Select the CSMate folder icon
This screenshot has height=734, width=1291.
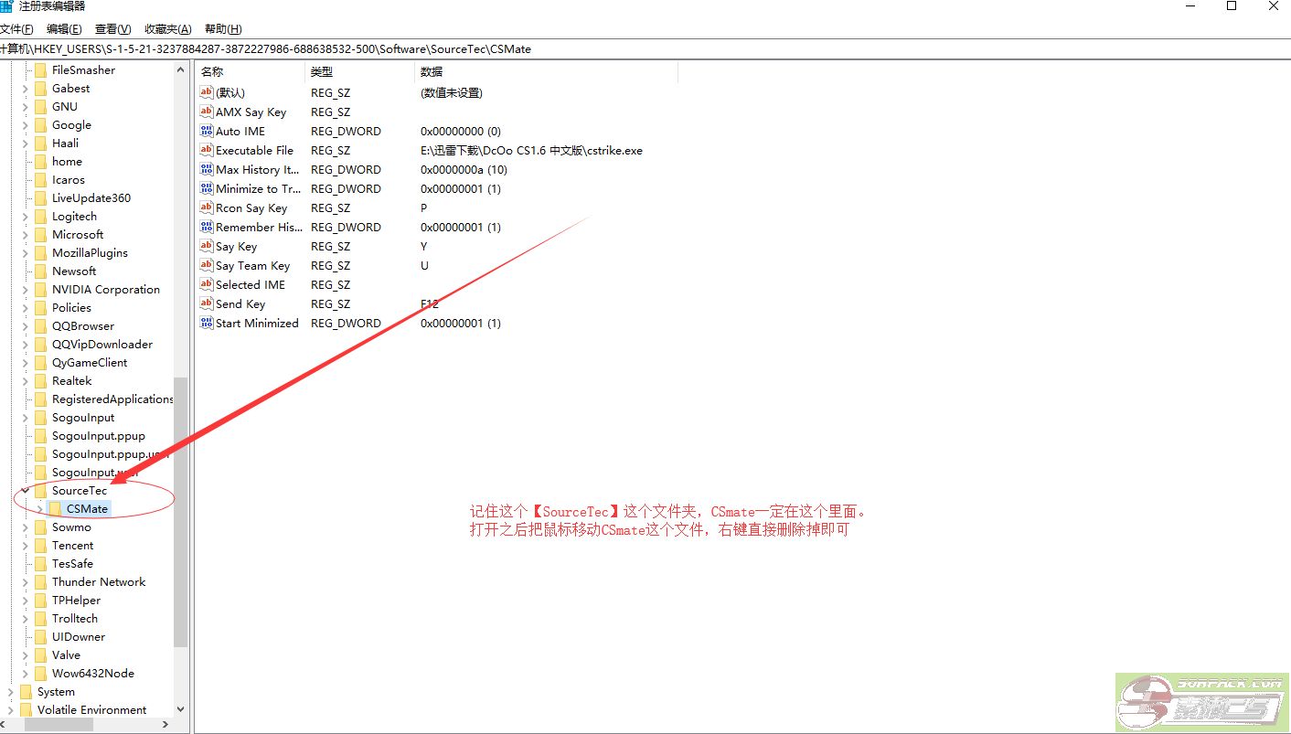[x=55, y=509]
